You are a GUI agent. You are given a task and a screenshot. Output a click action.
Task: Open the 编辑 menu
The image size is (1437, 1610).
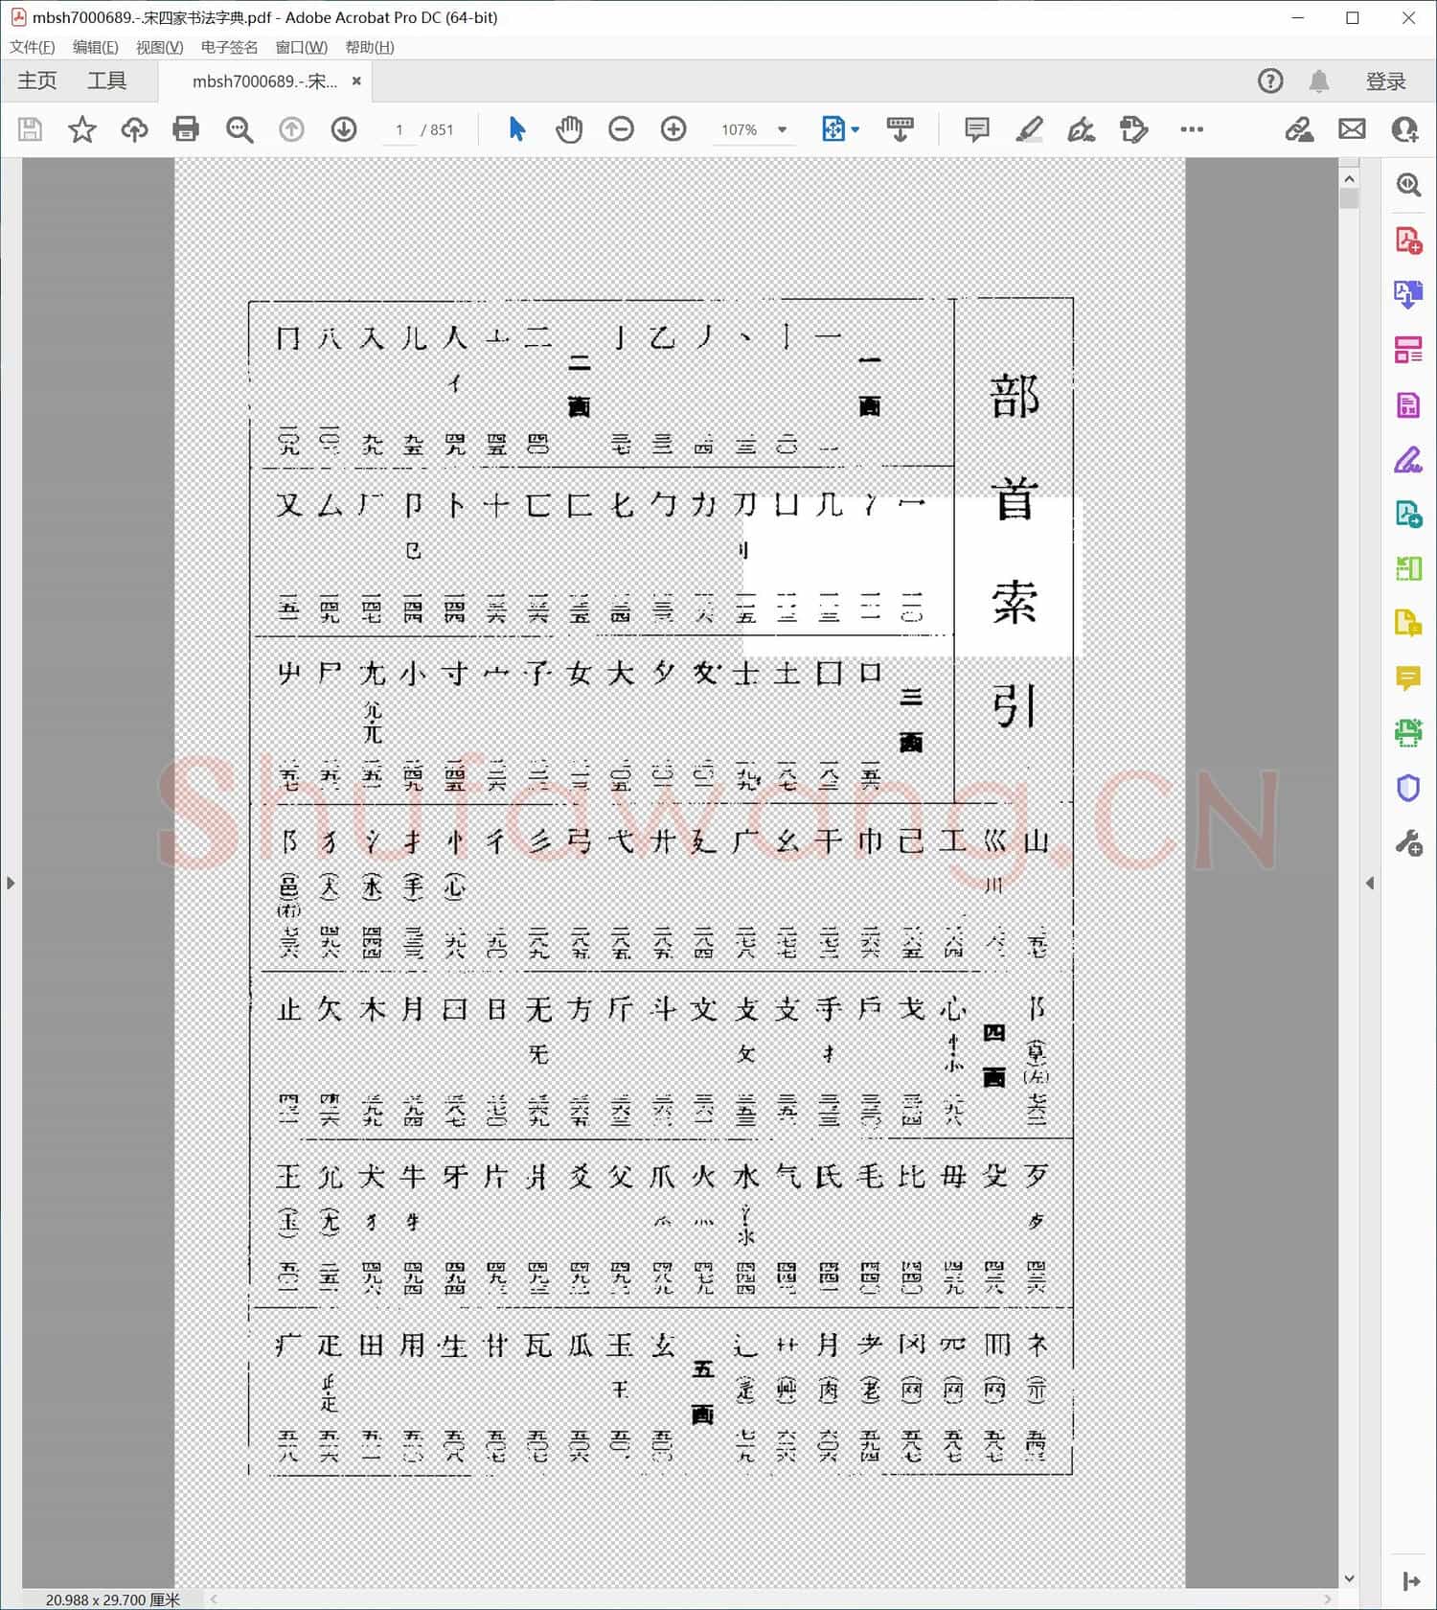tap(95, 47)
